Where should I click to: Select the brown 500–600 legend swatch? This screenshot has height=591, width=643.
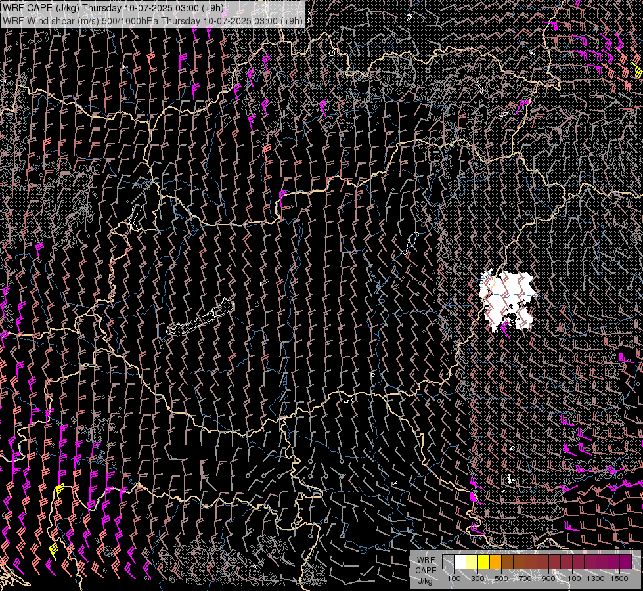[x=507, y=562]
